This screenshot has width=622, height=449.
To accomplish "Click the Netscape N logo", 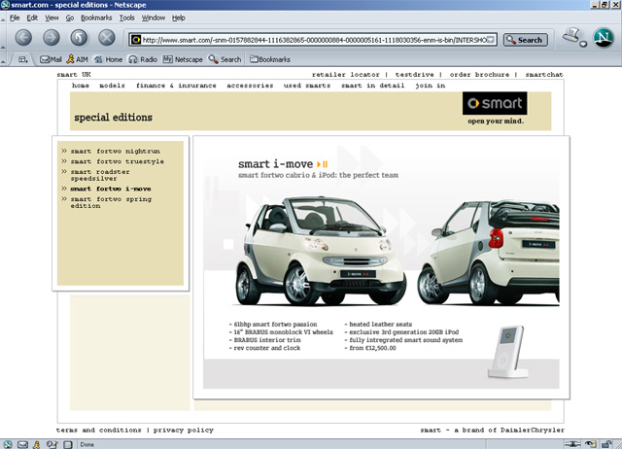I will [x=604, y=38].
